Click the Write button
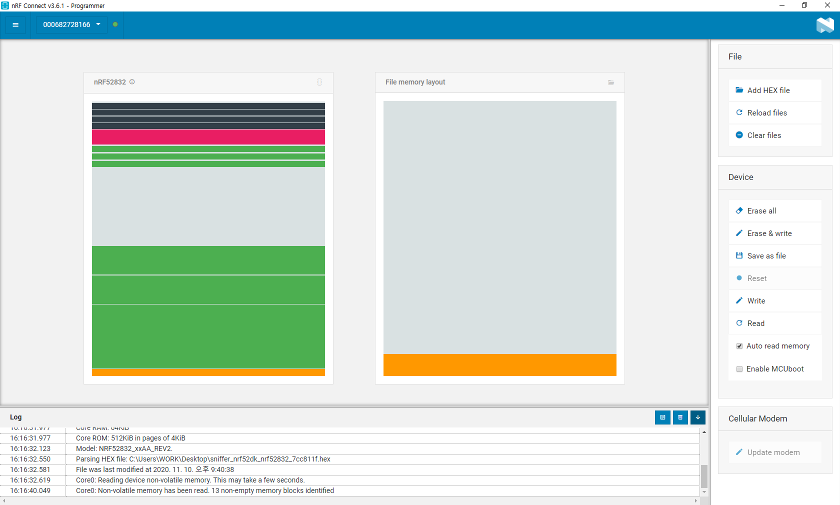This screenshot has width=840, height=505. coord(775,301)
